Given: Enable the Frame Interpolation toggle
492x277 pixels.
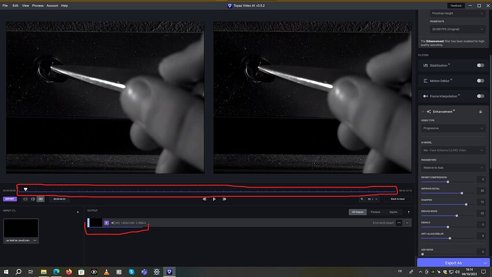Looking at the screenshot, I should tap(480, 96).
